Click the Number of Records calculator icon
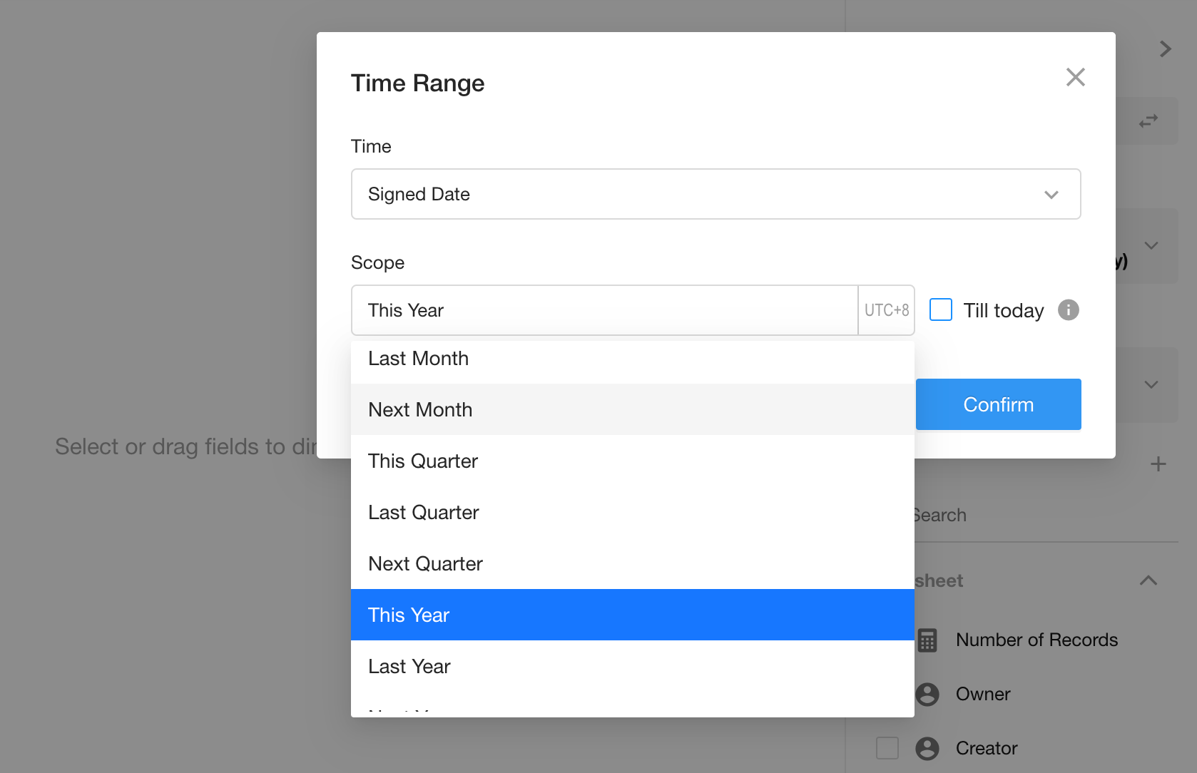 point(927,640)
